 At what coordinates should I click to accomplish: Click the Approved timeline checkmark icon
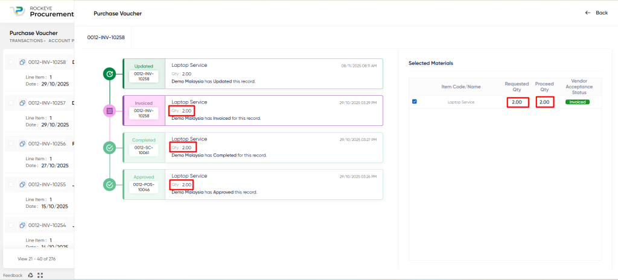point(109,184)
